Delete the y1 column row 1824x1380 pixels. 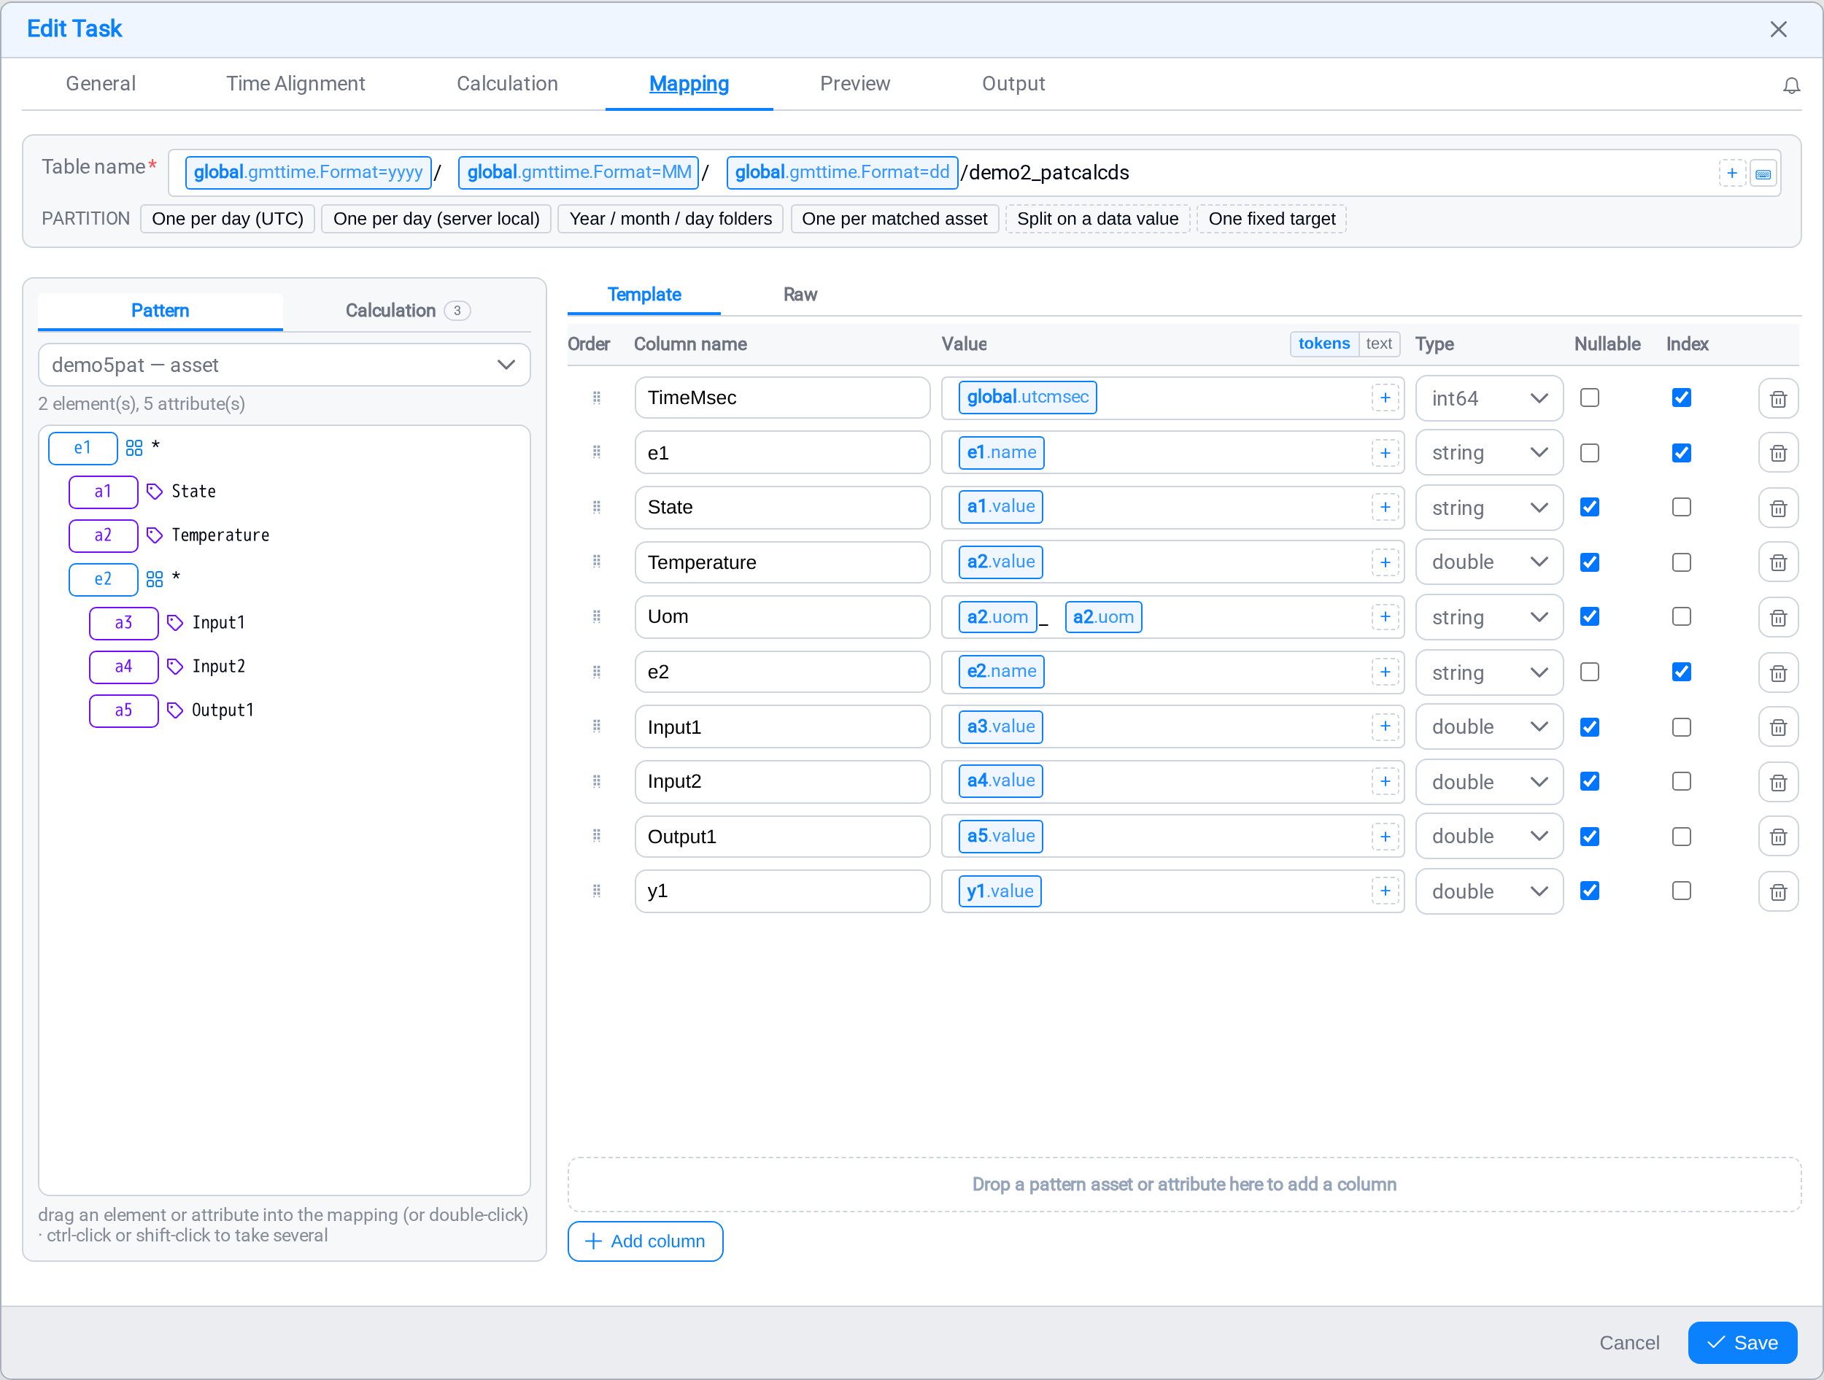pos(1778,892)
